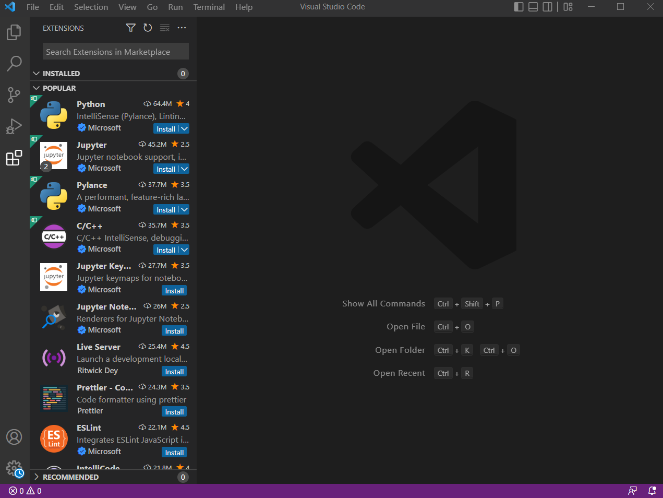This screenshot has height=498, width=663.
Task: Select the C/C++ extension icon
Action: (x=54, y=236)
